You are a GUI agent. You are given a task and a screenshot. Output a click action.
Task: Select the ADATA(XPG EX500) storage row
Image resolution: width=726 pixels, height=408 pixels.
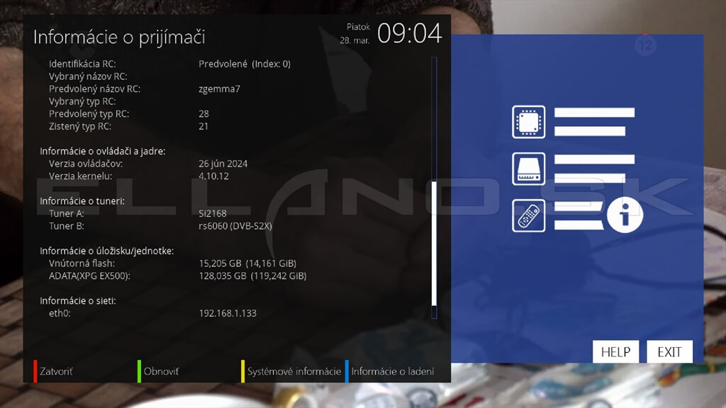177,276
